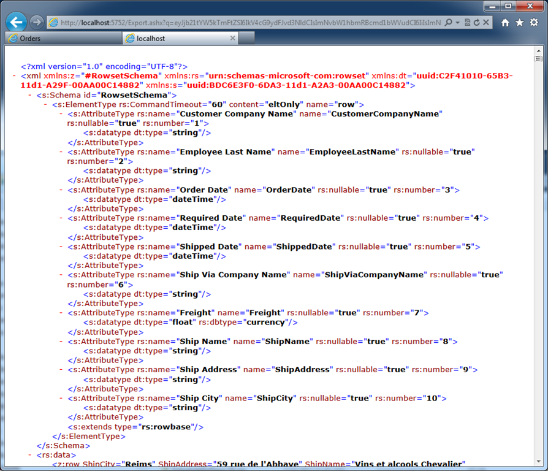Refresh the page using reload icon
The height and width of the screenshot is (471, 548).
[477, 22]
